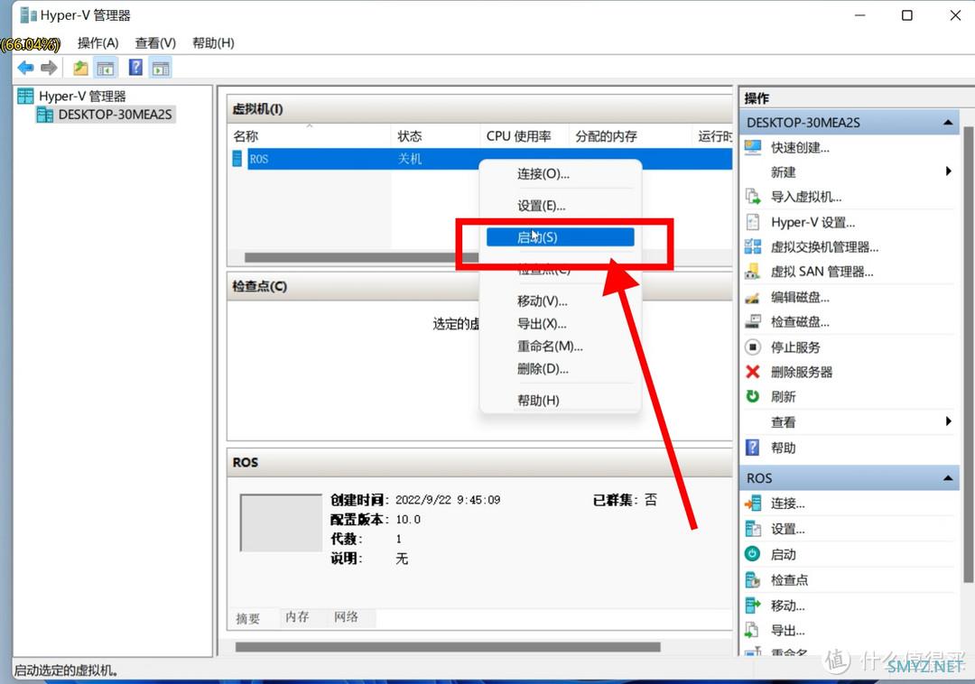Viewport: 975px width, 684px height.
Task: Click the ROS 连接... action icon
Action: 753,504
